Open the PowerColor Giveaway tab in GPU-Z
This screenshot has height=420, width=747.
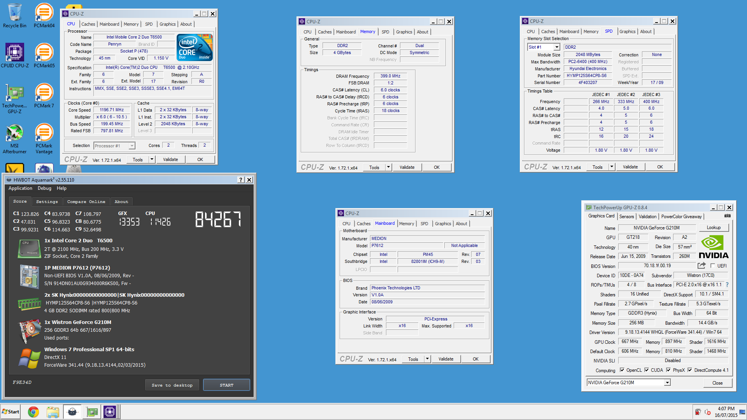coord(681,217)
